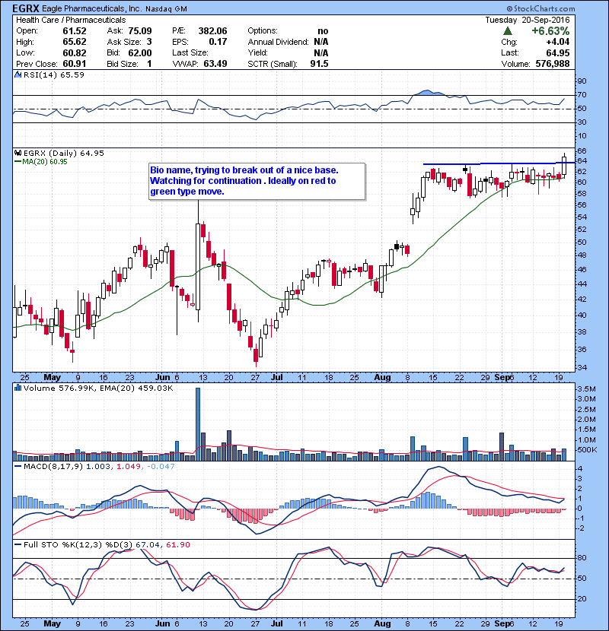Viewport: 609px width, 631px height.
Task: Click the Low price value 60.82
Action: pyautogui.click(x=75, y=52)
